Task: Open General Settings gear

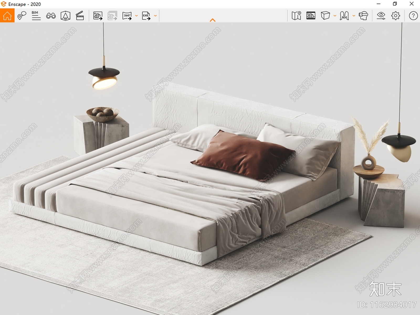Action: (x=396, y=16)
